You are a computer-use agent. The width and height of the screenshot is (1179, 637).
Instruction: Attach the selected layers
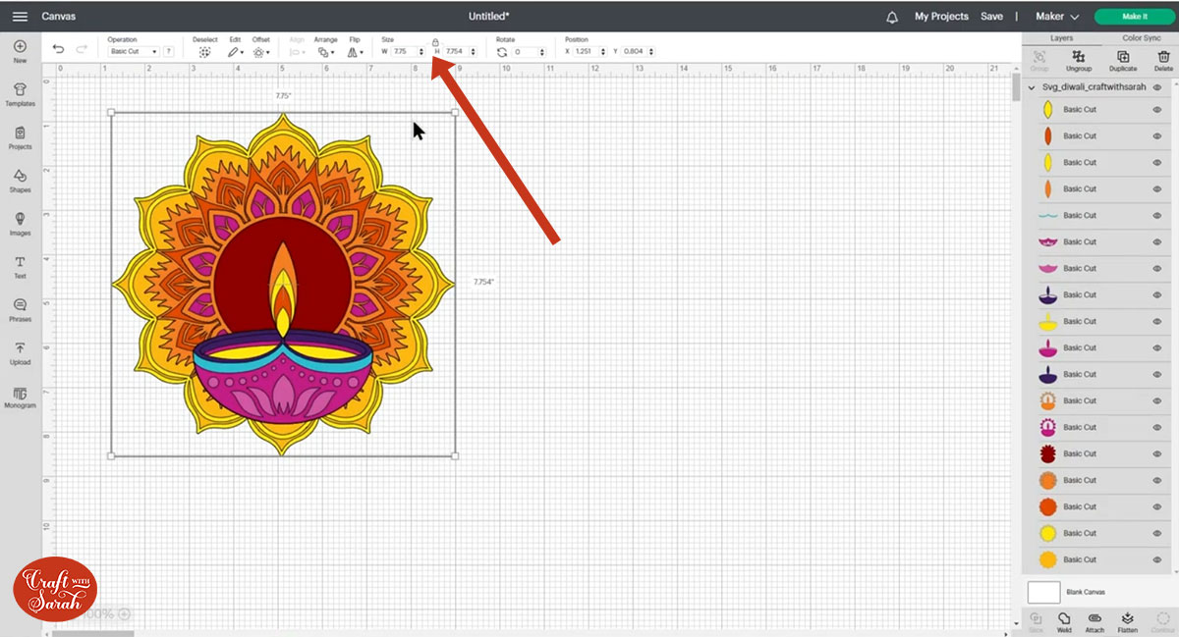(1095, 622)
